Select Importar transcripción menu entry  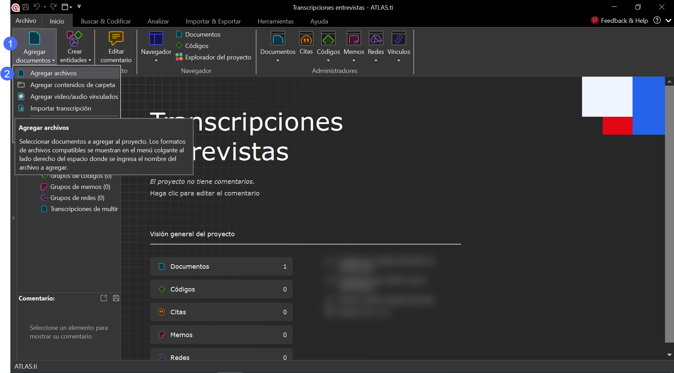pyautogui.click(x=67, y=108)
